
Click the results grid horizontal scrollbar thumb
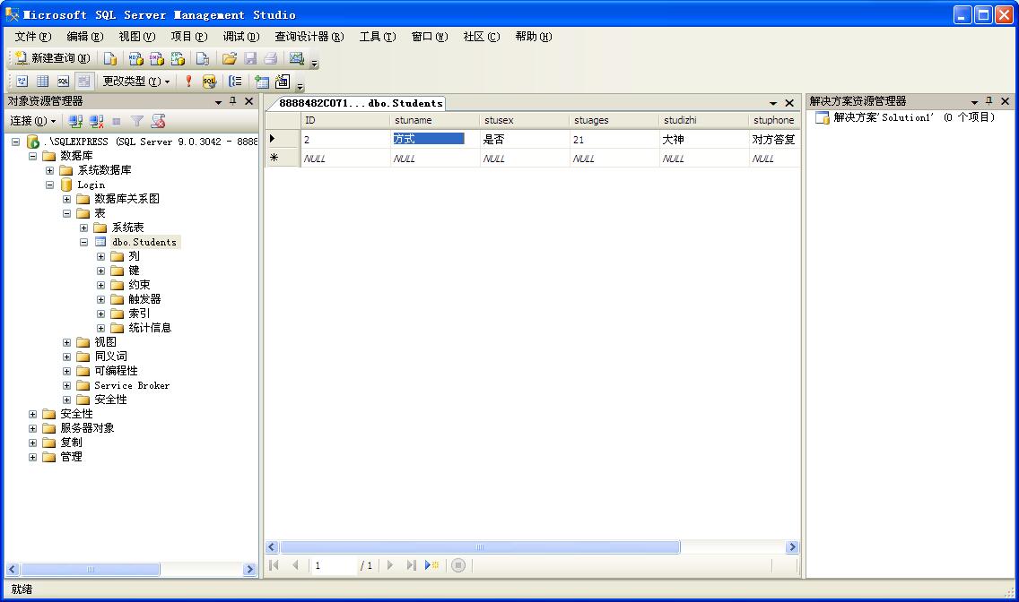tap(480, 546)
